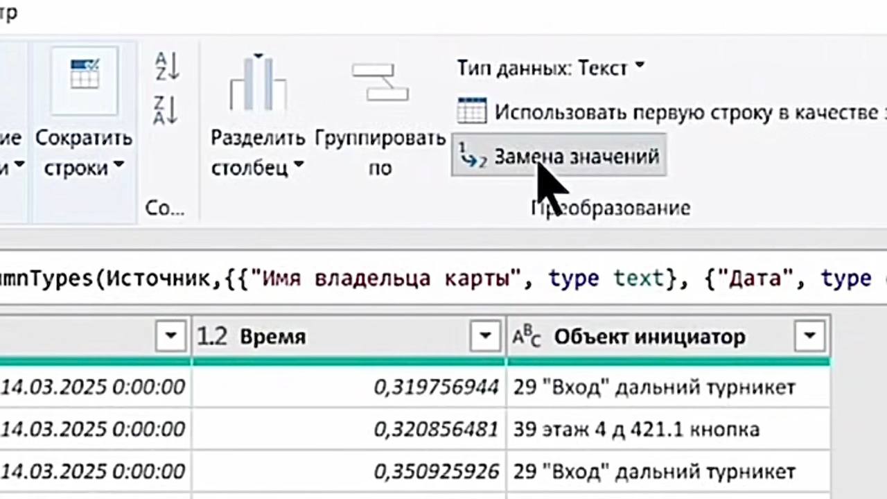Open the Объект инициатор filter dropdown
This screenshot has width=887, height=499.
pos(810,337)
